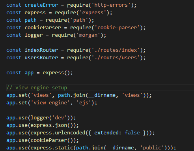
Task: Click the __dirname in views path.join
Action: (x=102, y=95)
